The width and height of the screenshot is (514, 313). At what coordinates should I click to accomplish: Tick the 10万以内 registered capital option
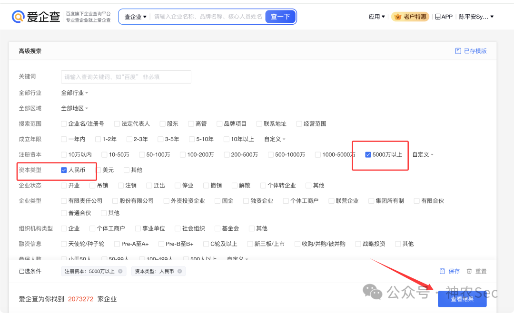(x=64, y=155)
